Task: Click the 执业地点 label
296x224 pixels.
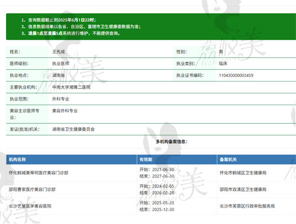Action: pyautogui.click(x=19, y=75)
